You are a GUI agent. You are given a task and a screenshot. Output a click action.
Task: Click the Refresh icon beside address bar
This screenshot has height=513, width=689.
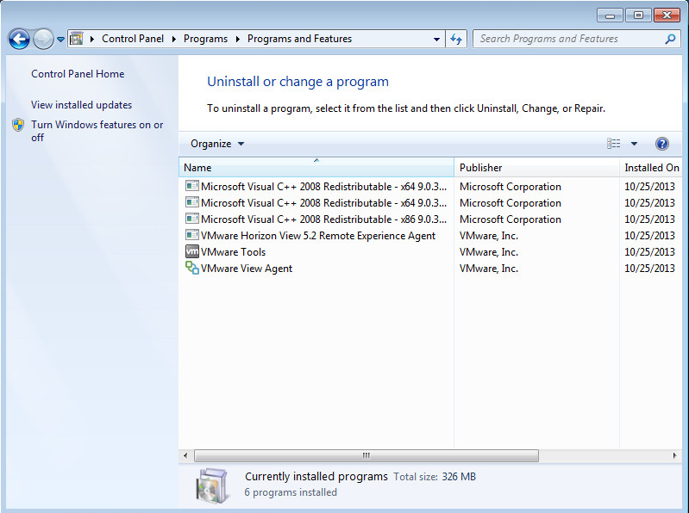pyautogui.click(x=457, y=39)
